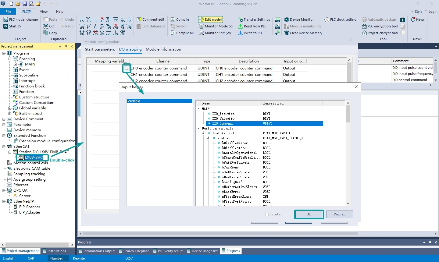Screen dimensions: 439x262
Task: Click the Clear Device Memory icon
Action: point(287,33)
